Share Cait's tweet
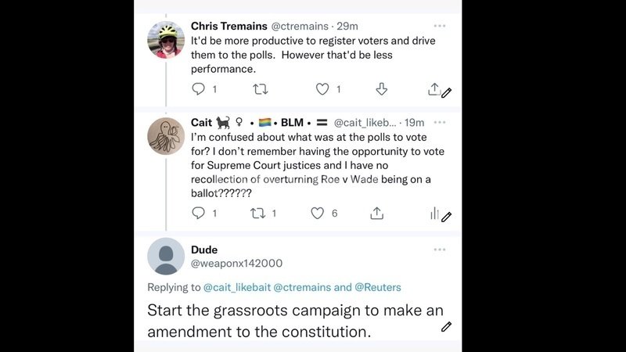626x352 pixels. point(376,213)
